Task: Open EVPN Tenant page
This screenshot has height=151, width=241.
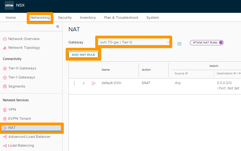Action: pos(19,118)
